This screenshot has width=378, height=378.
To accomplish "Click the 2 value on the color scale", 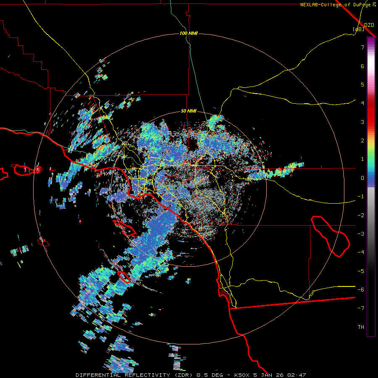I will tap(362, 141).
